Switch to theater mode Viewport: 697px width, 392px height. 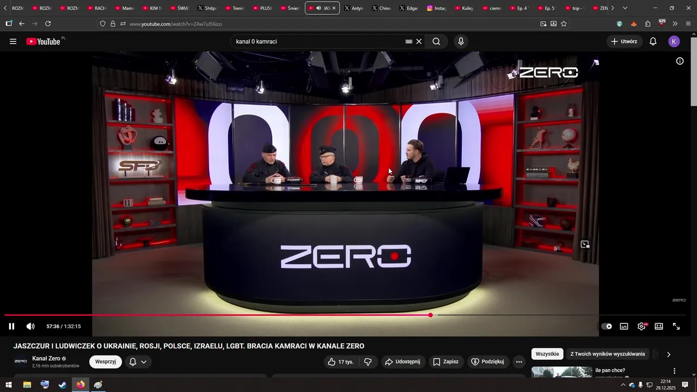tap(659, 326)
